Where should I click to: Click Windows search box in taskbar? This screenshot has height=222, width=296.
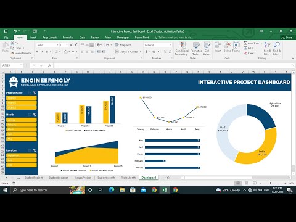pos(47,190)
